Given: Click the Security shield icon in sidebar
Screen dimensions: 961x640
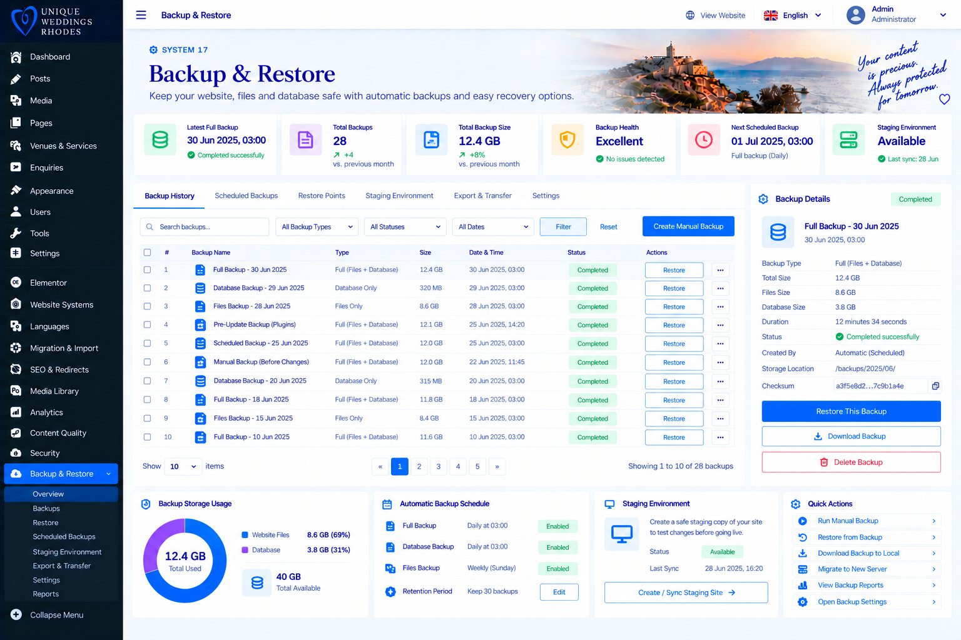Looking at the screenshot, I should (x=16, y=453).
